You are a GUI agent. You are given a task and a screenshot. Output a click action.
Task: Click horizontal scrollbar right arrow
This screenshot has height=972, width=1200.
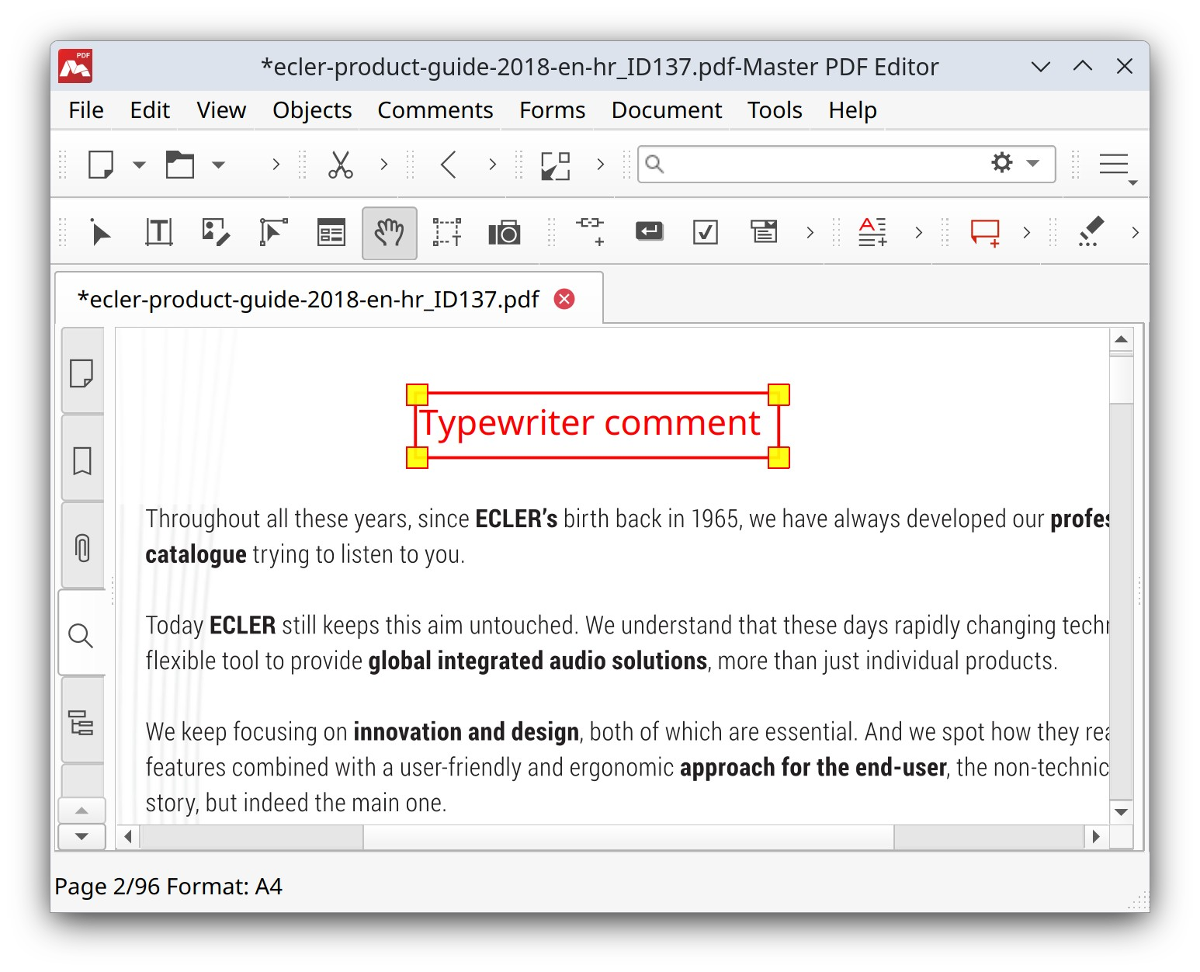pyautogui.click(x=1096, y=837)
